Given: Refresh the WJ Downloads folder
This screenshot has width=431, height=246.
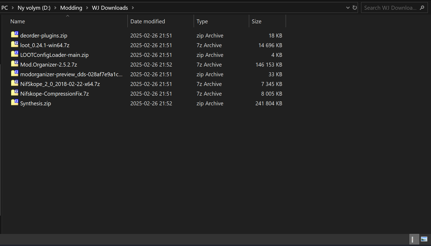Looking at the screenshot, I should [355, 8].
